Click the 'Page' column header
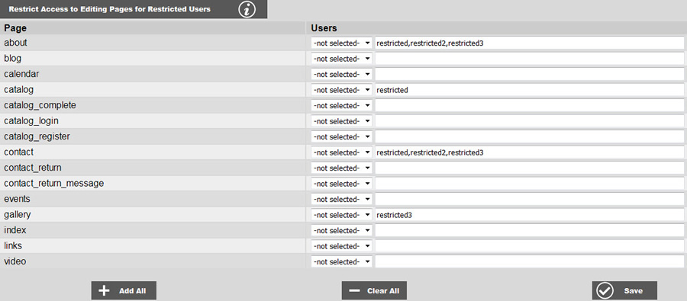This screenshot has width=687, height=301. pyautogui.click(x=15, y=28)
